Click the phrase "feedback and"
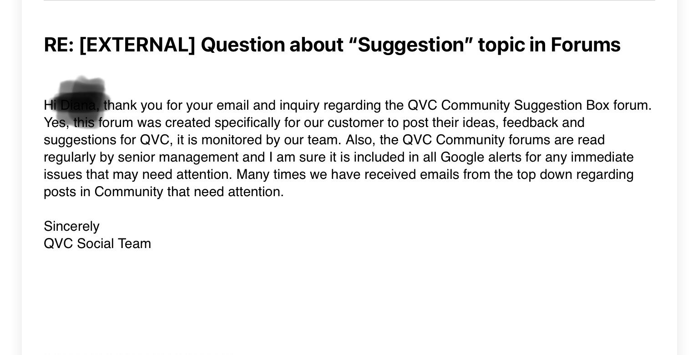 pyautogui.click(x=543, y=123)
